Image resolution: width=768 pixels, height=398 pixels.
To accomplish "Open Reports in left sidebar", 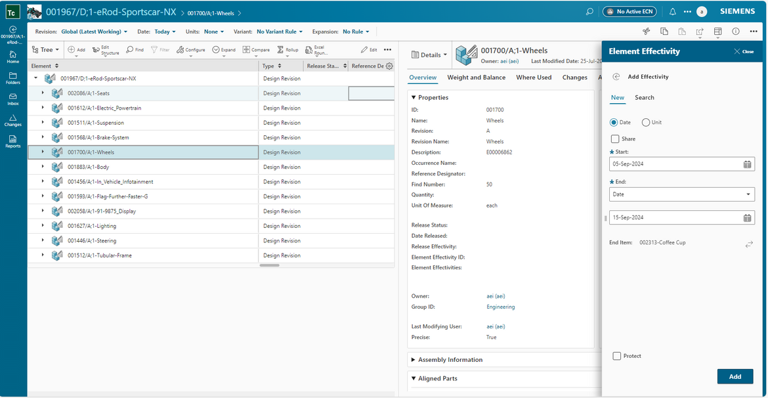I will pos(13,142).
